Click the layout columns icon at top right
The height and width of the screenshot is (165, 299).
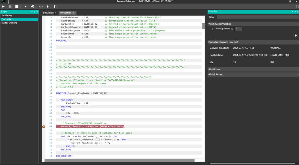click(x=297, y=6)
